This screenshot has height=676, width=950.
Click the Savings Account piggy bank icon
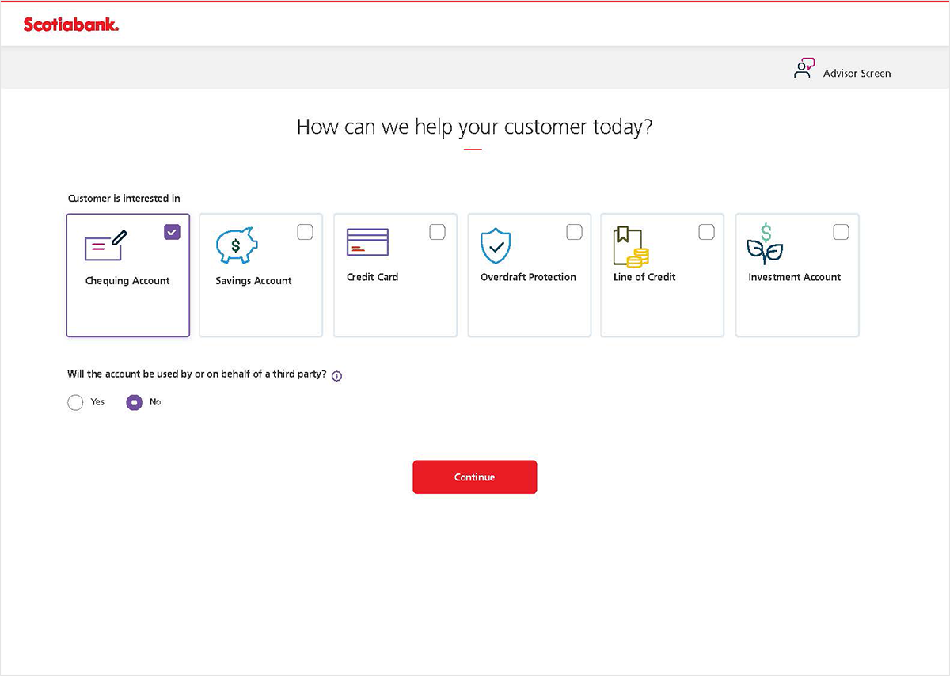click(237, 246)
